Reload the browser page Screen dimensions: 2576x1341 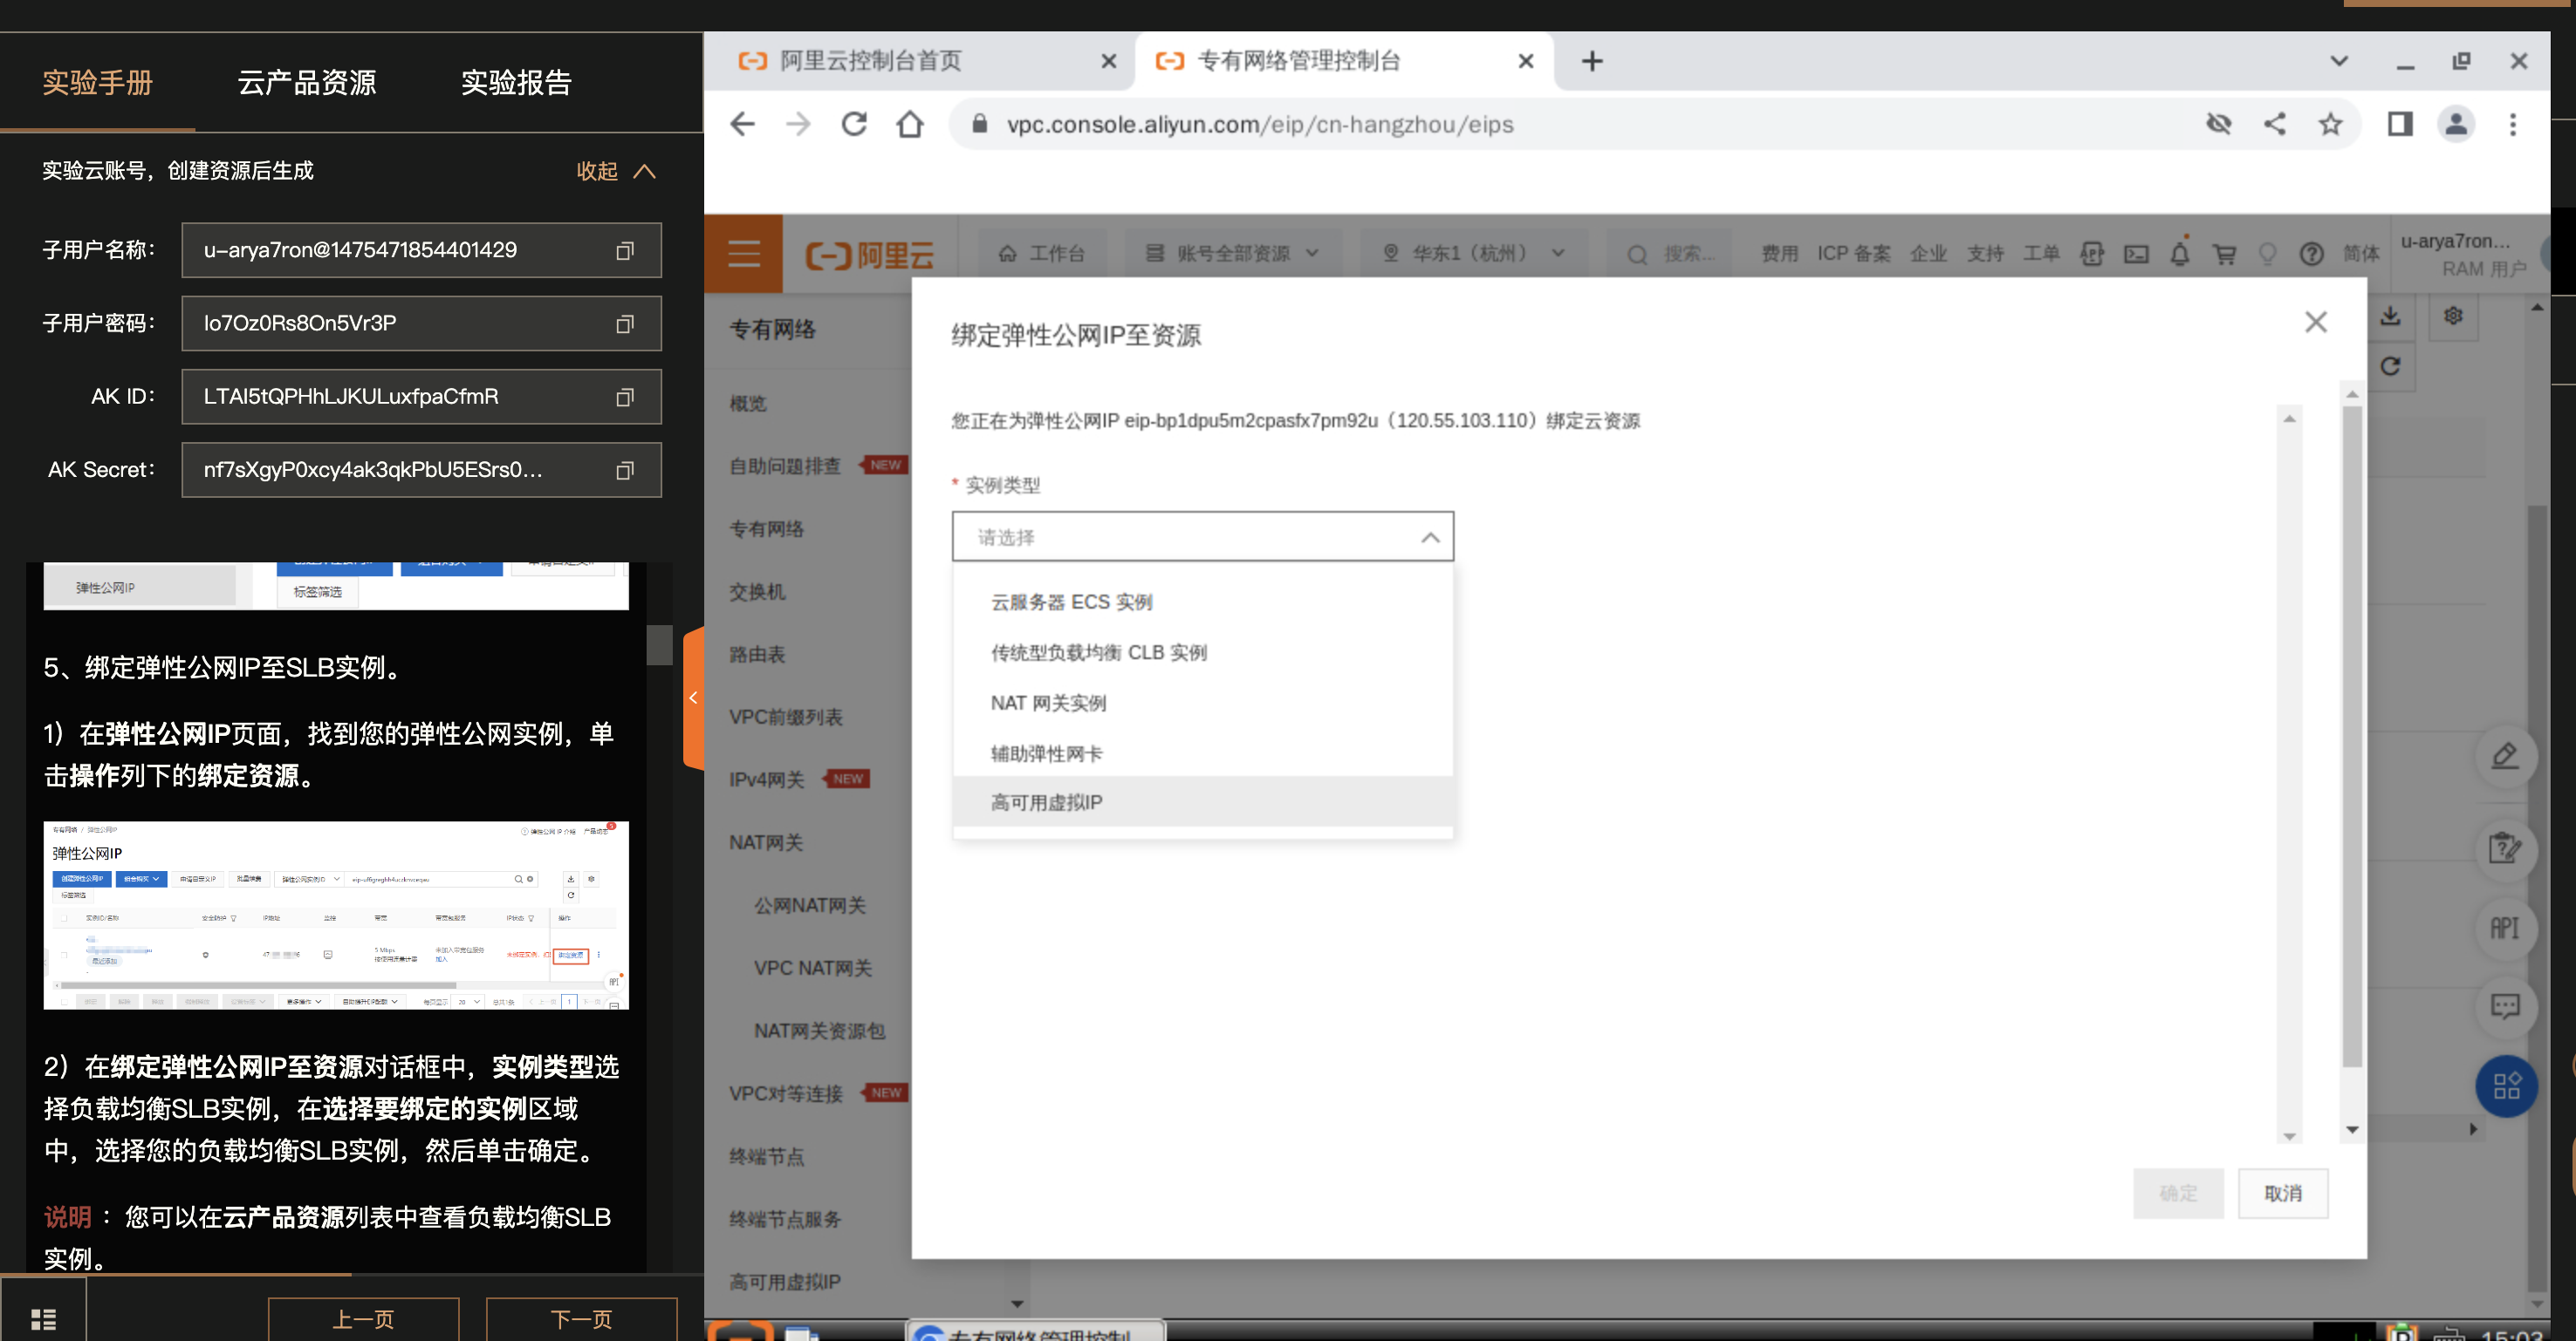pyautogui.click(x=854, y=124)
